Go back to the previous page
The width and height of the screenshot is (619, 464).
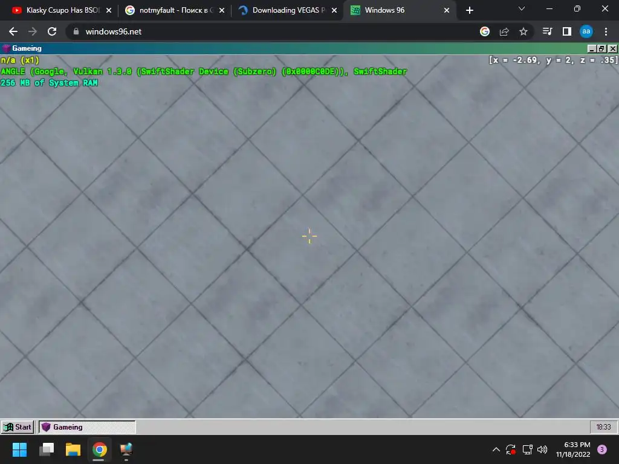(x=13, y=31)
